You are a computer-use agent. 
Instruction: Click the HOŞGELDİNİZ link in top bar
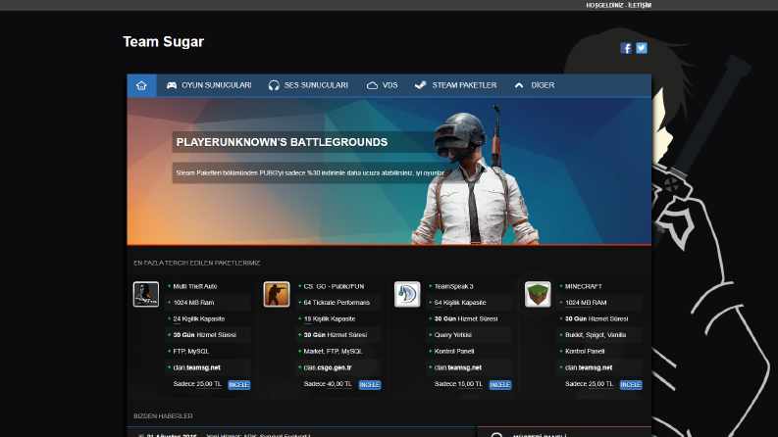pyautogui.click(x=604, y=6)
